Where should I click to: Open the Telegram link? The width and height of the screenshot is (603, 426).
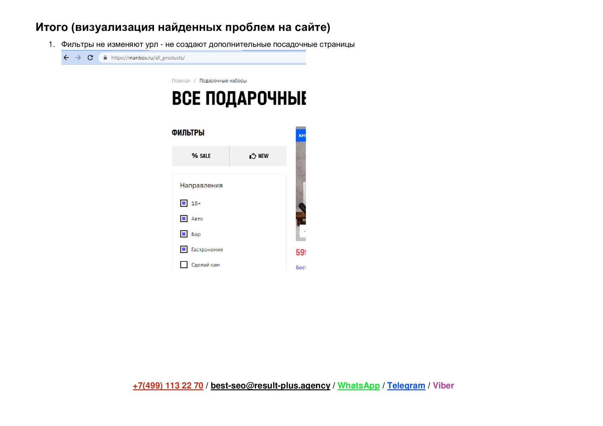[406, 385]
